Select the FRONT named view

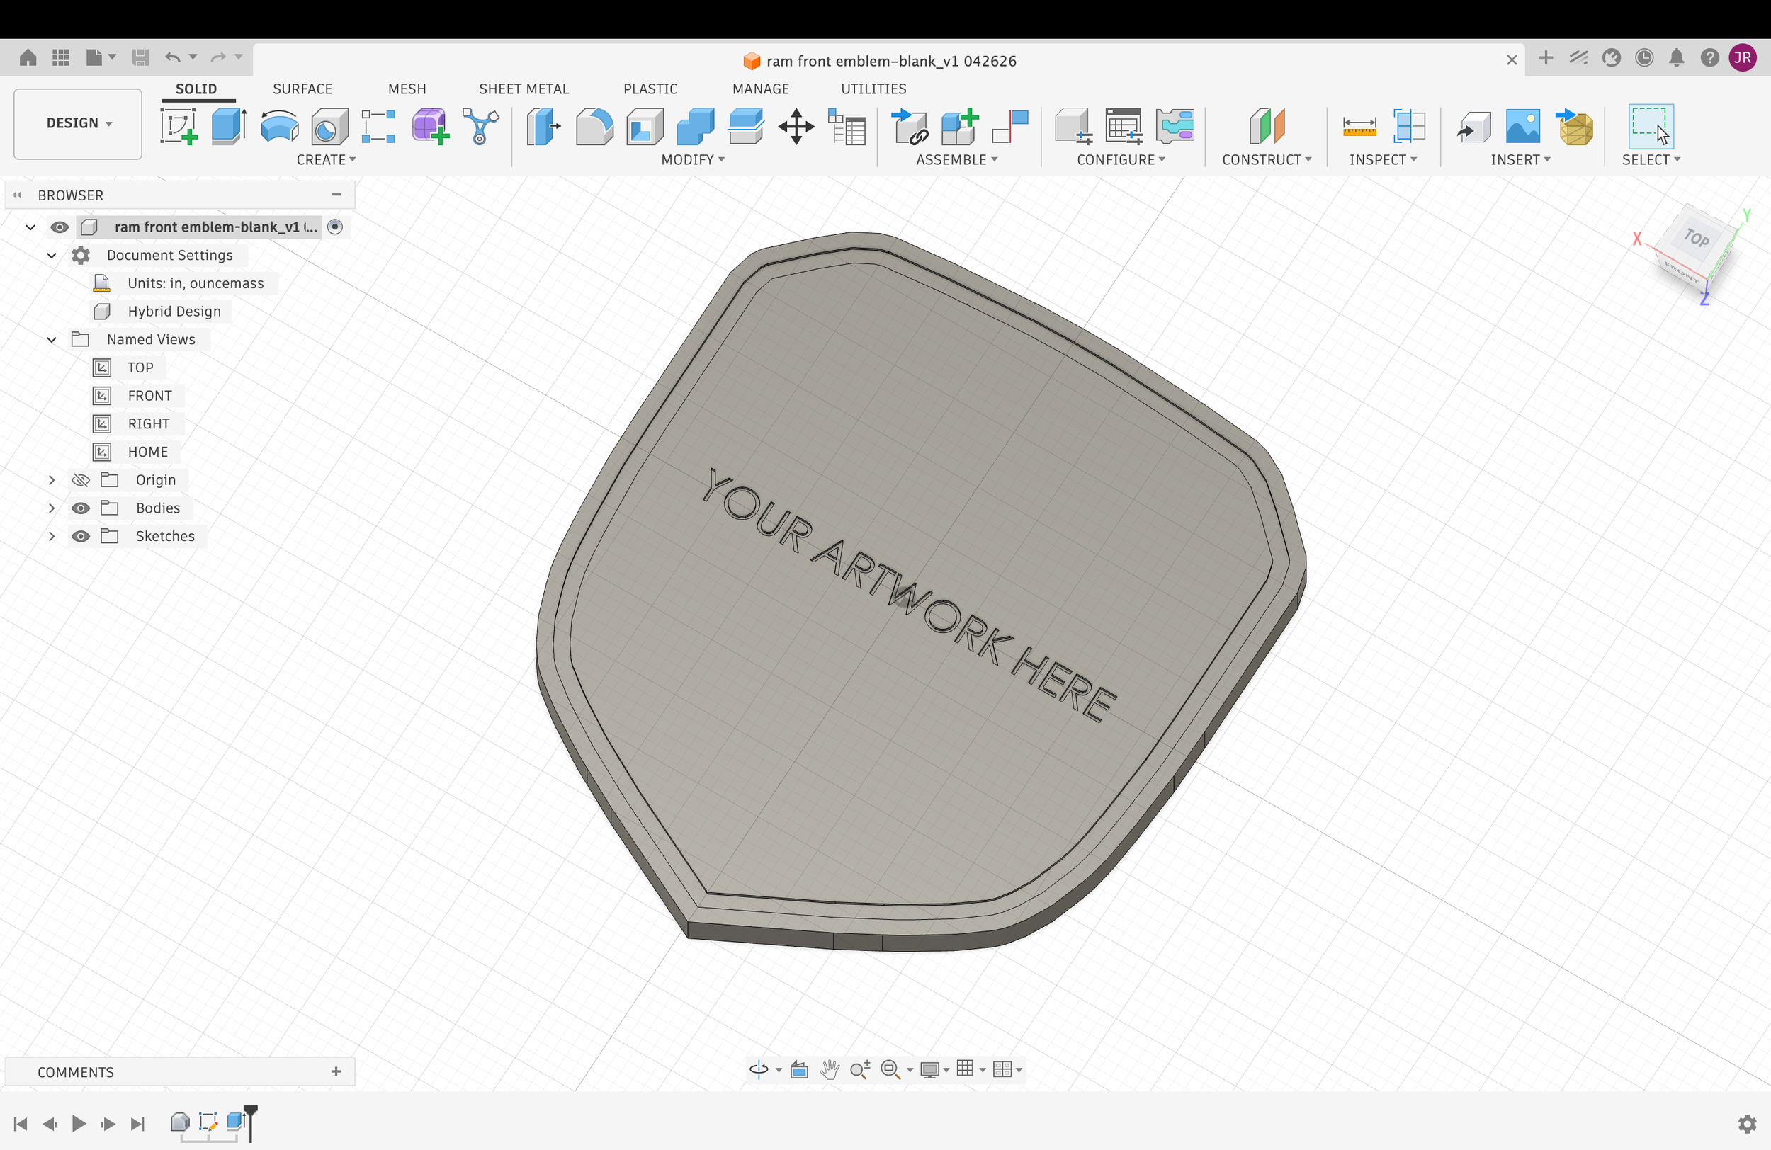[x=149, y=396]
